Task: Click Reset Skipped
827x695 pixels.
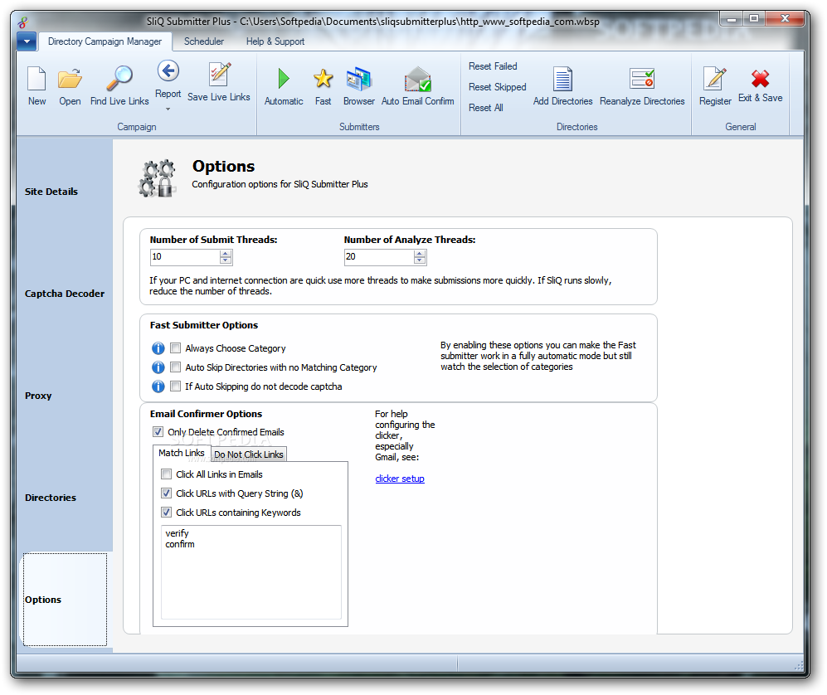Action: point(498,87)
